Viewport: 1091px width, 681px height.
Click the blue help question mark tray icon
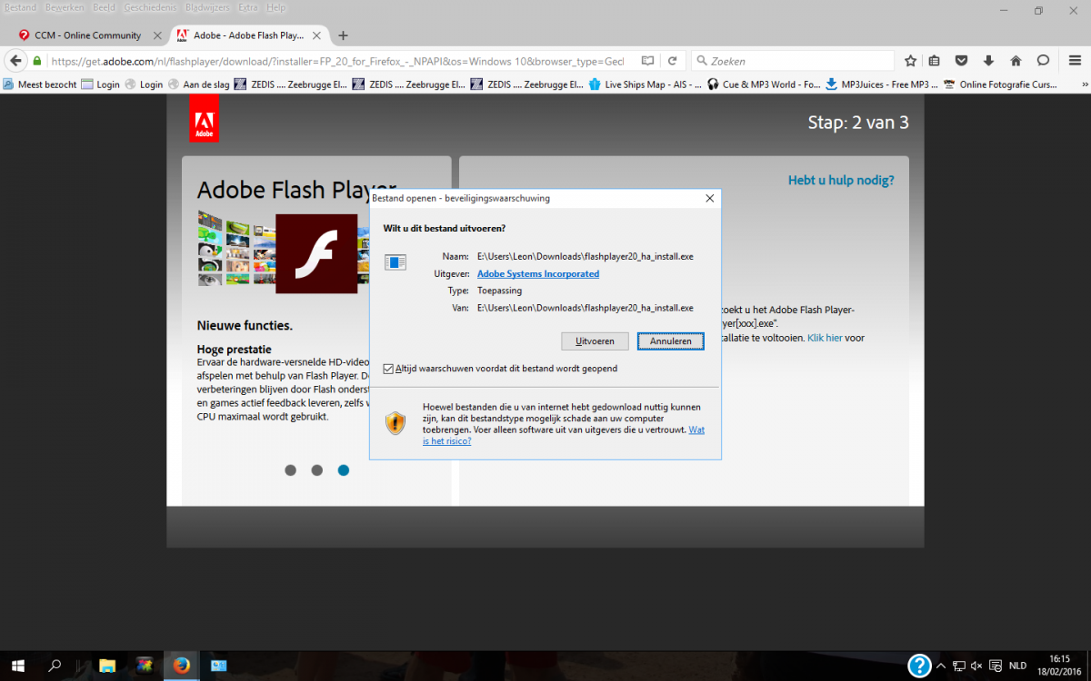tap(920, 666)
